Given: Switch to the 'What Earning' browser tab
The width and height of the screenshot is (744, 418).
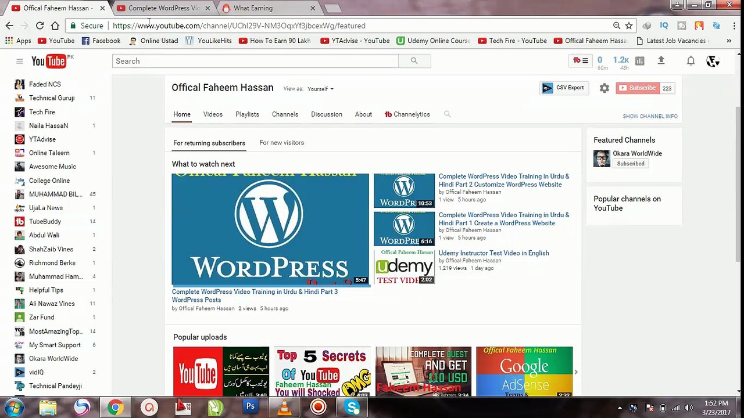Looking at the screenshot, I should (269, 8).
